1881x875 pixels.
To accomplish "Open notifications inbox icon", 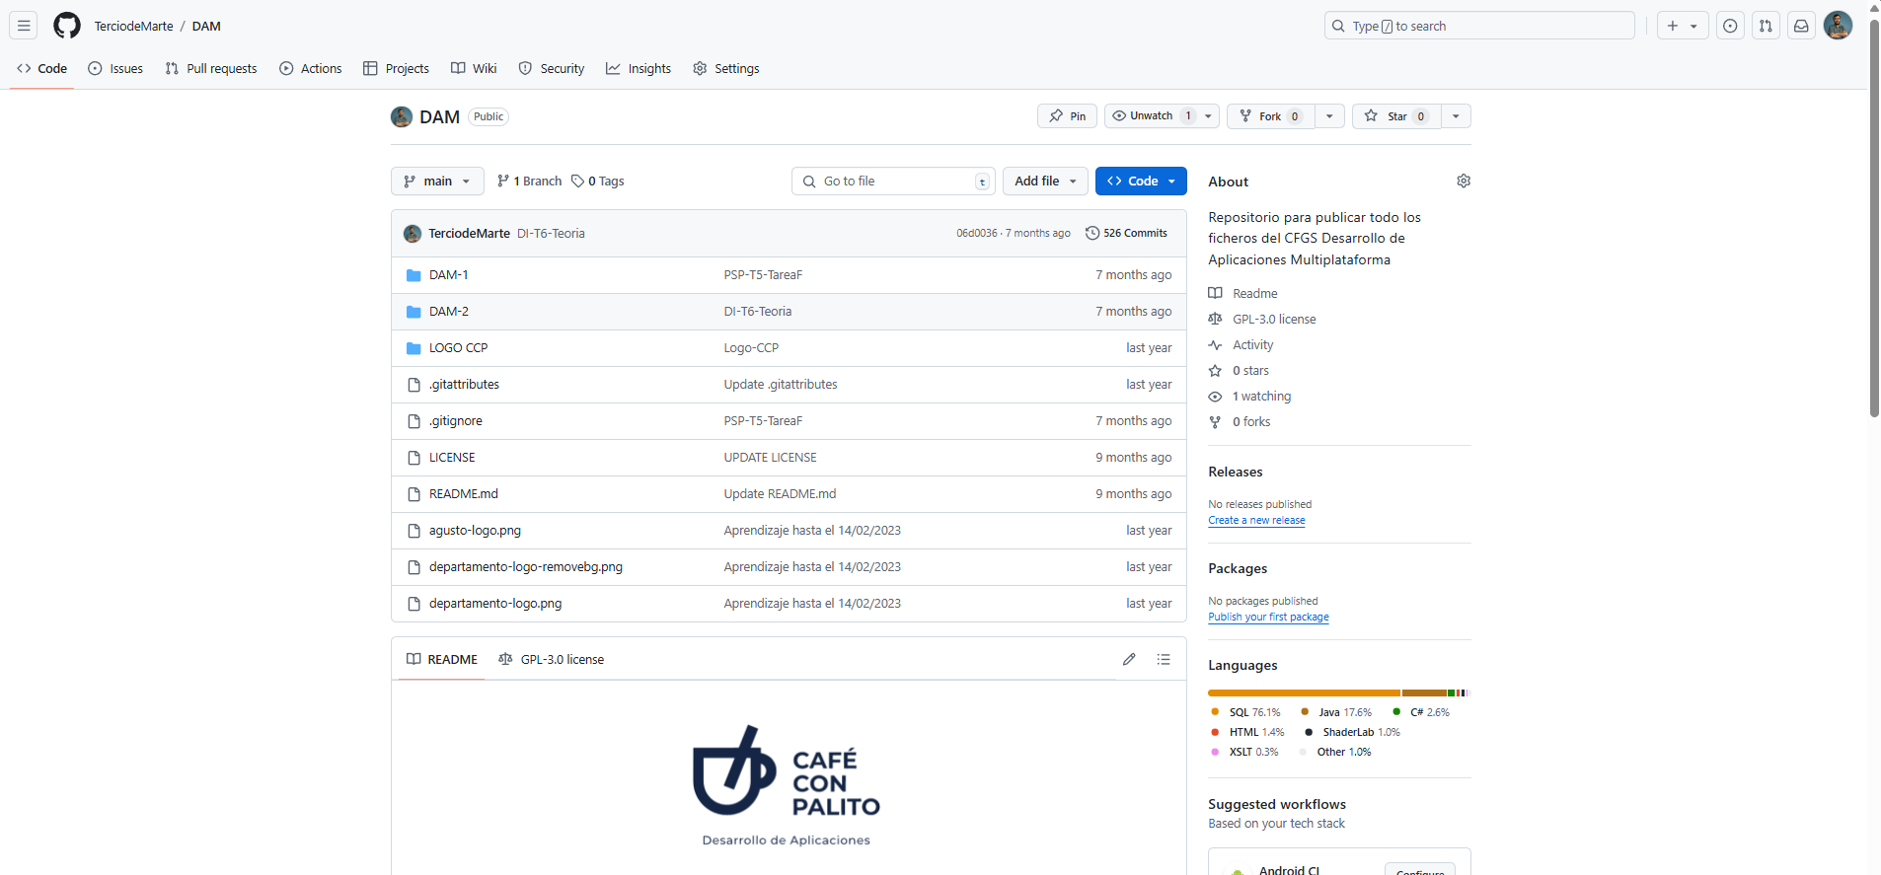I will [1801, 26].
